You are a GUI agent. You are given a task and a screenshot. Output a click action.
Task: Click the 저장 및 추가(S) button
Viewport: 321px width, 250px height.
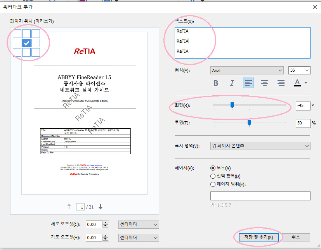point(259,237)
